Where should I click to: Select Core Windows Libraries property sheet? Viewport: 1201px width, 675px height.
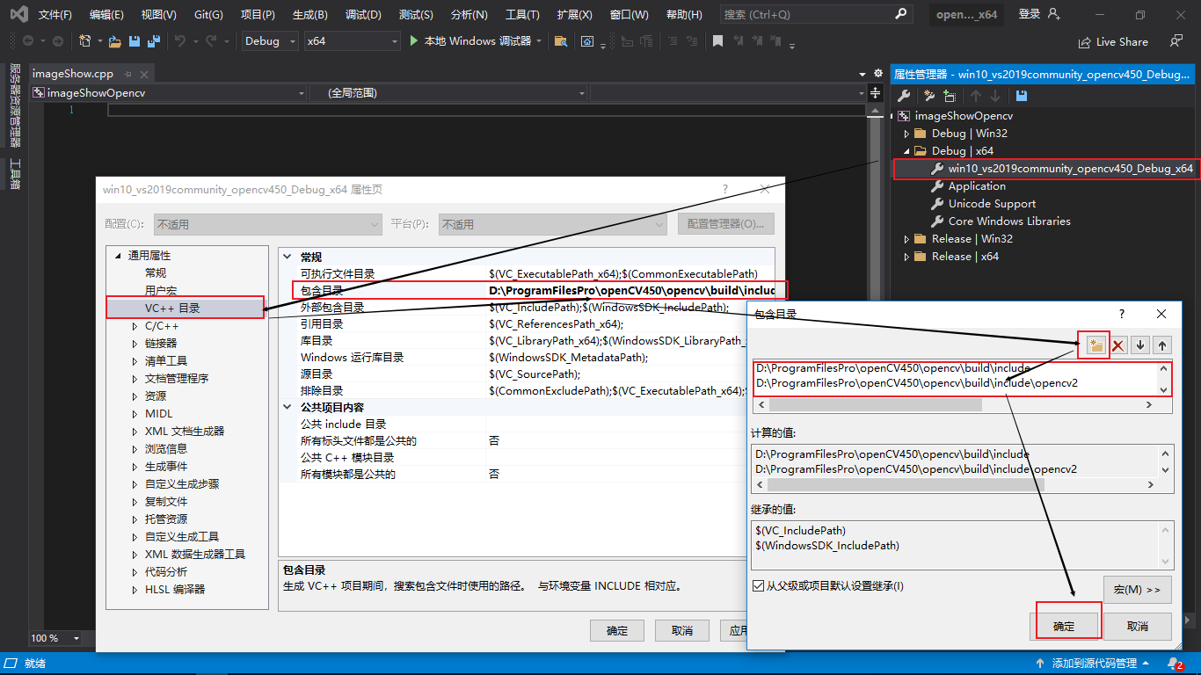click(x=1009, y=221)
